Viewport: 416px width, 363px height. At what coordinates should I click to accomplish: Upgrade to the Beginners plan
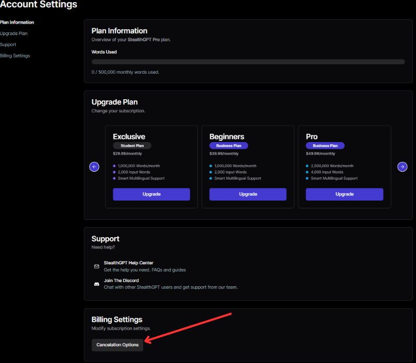[x=248, y=194]
